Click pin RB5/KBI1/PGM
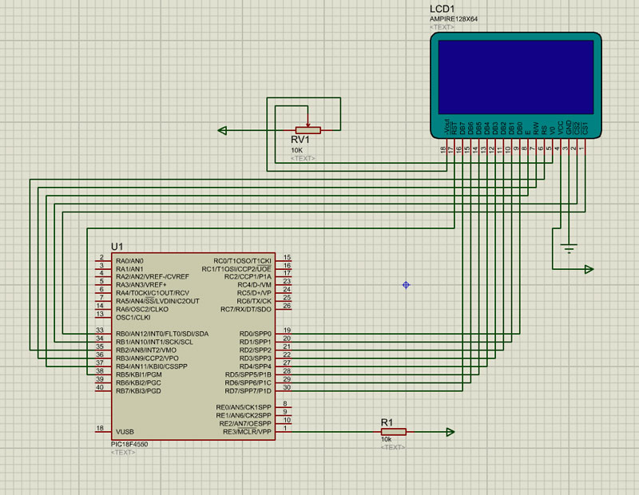 click(x=138, y=374)
